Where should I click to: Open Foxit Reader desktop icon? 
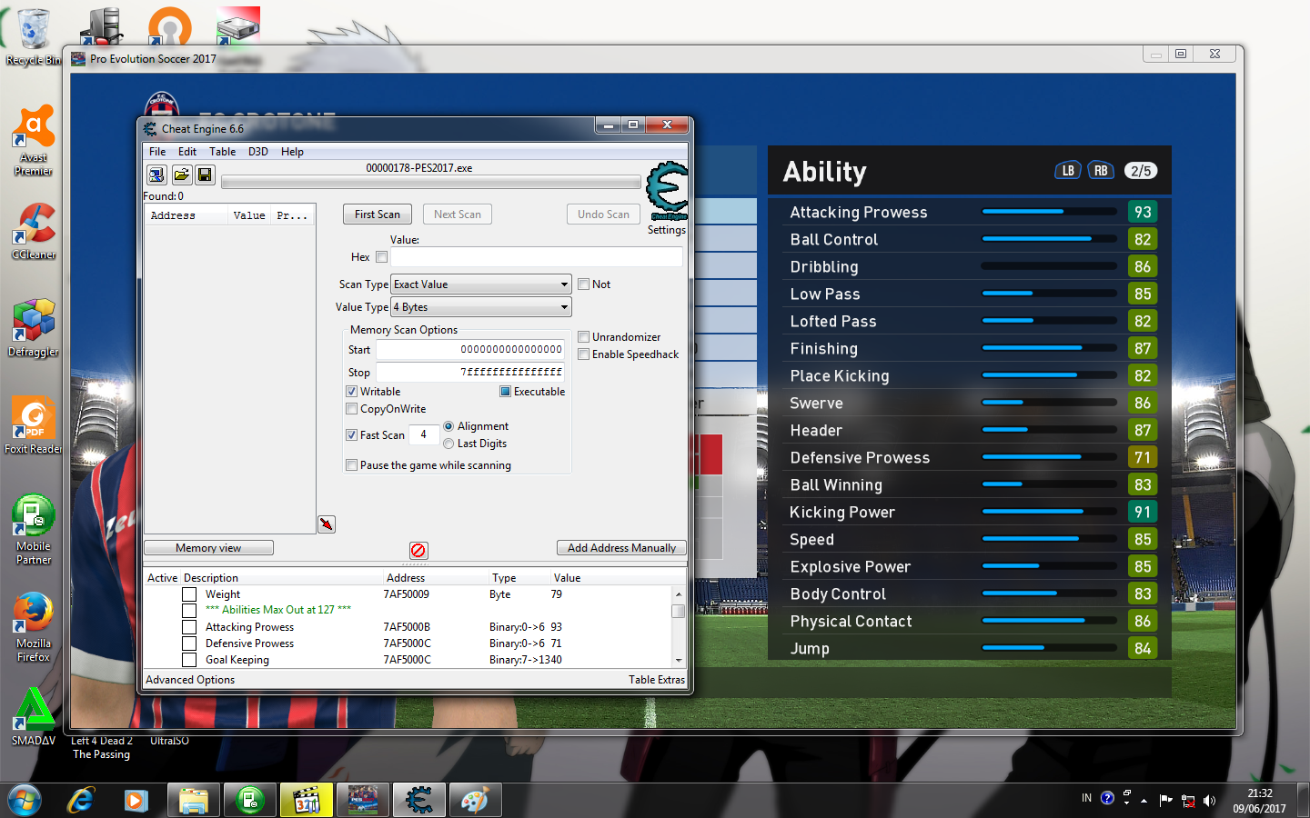tap(34, 425)
